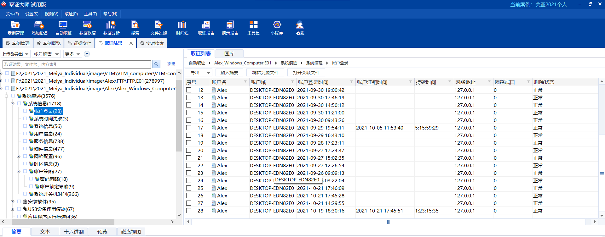The width and height of the screenshot is (605, 237).
Task: Click the 打开关联文件 button
Action: tap(306, 73)
